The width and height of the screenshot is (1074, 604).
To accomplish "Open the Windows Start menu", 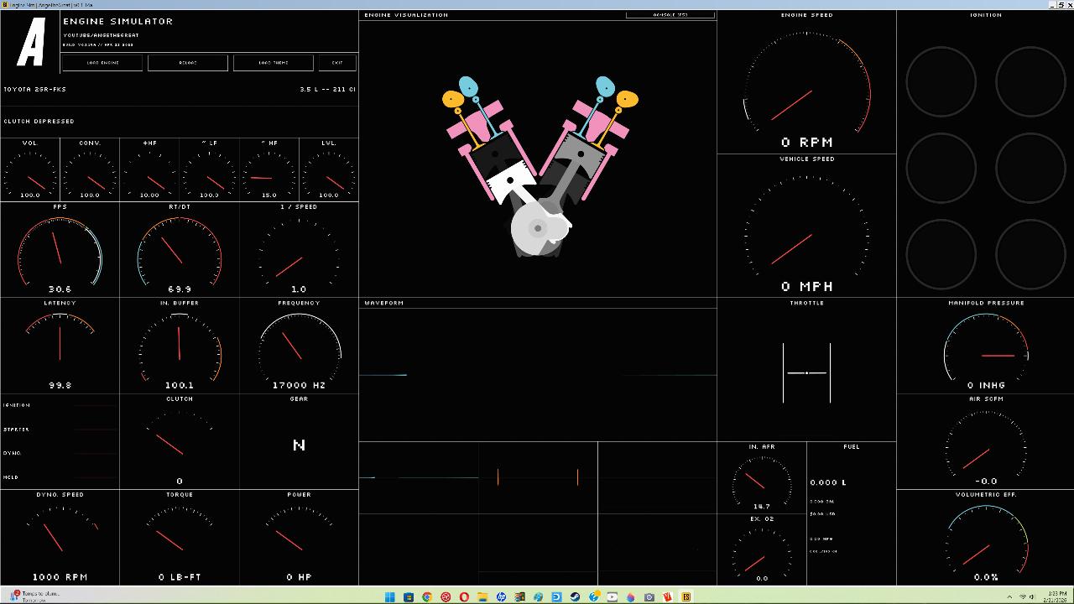I will click(390, 597).
